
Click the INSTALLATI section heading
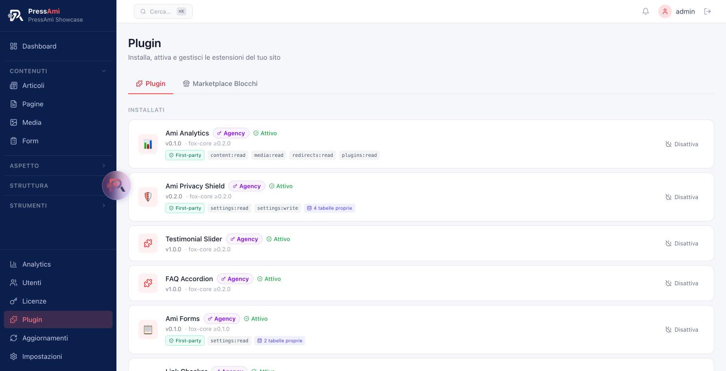point(146,110)
